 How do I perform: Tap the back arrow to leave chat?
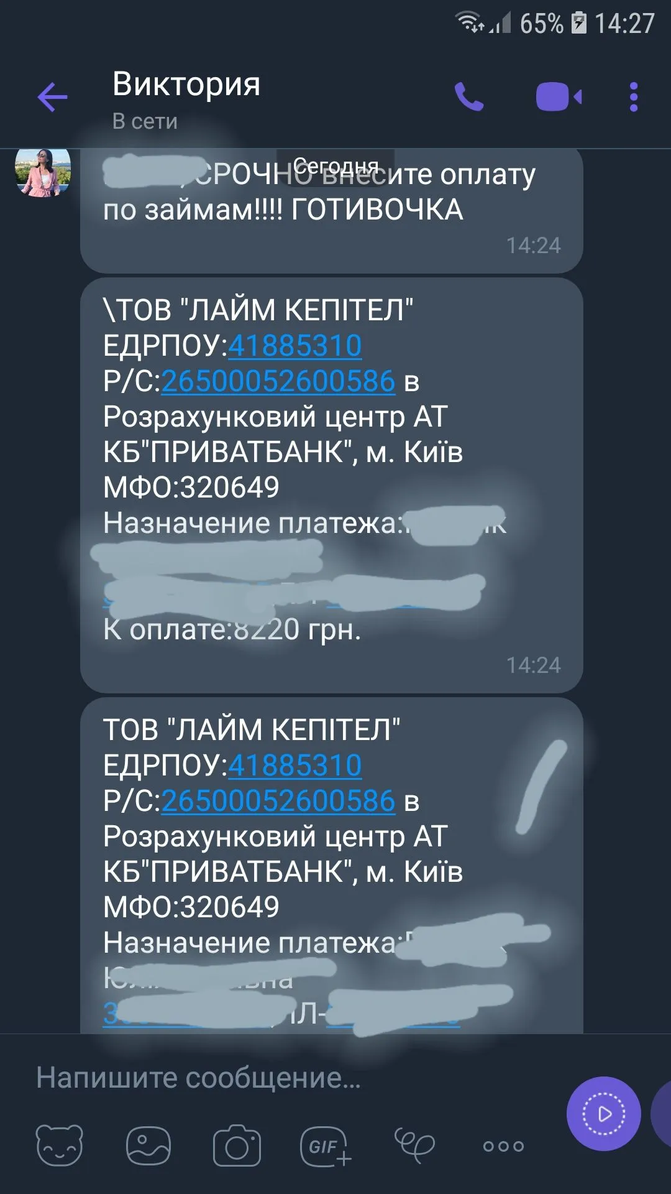(x=53, y=97)
